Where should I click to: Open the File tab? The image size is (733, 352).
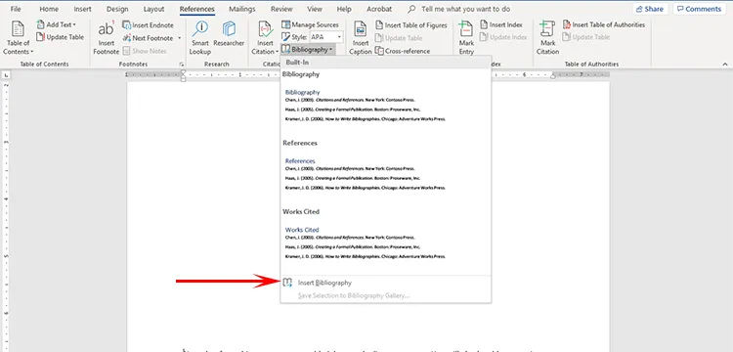[16, 9]
